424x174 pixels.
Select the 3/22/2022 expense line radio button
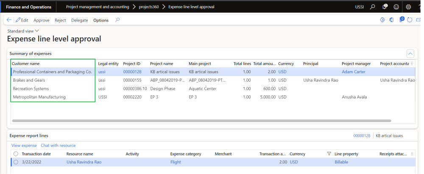point(16,162)
